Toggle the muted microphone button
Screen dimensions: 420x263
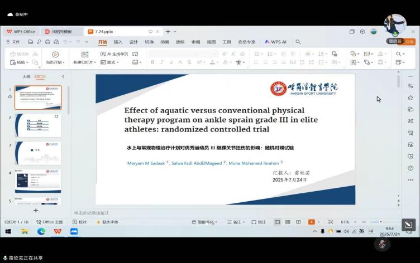point(382,244)
